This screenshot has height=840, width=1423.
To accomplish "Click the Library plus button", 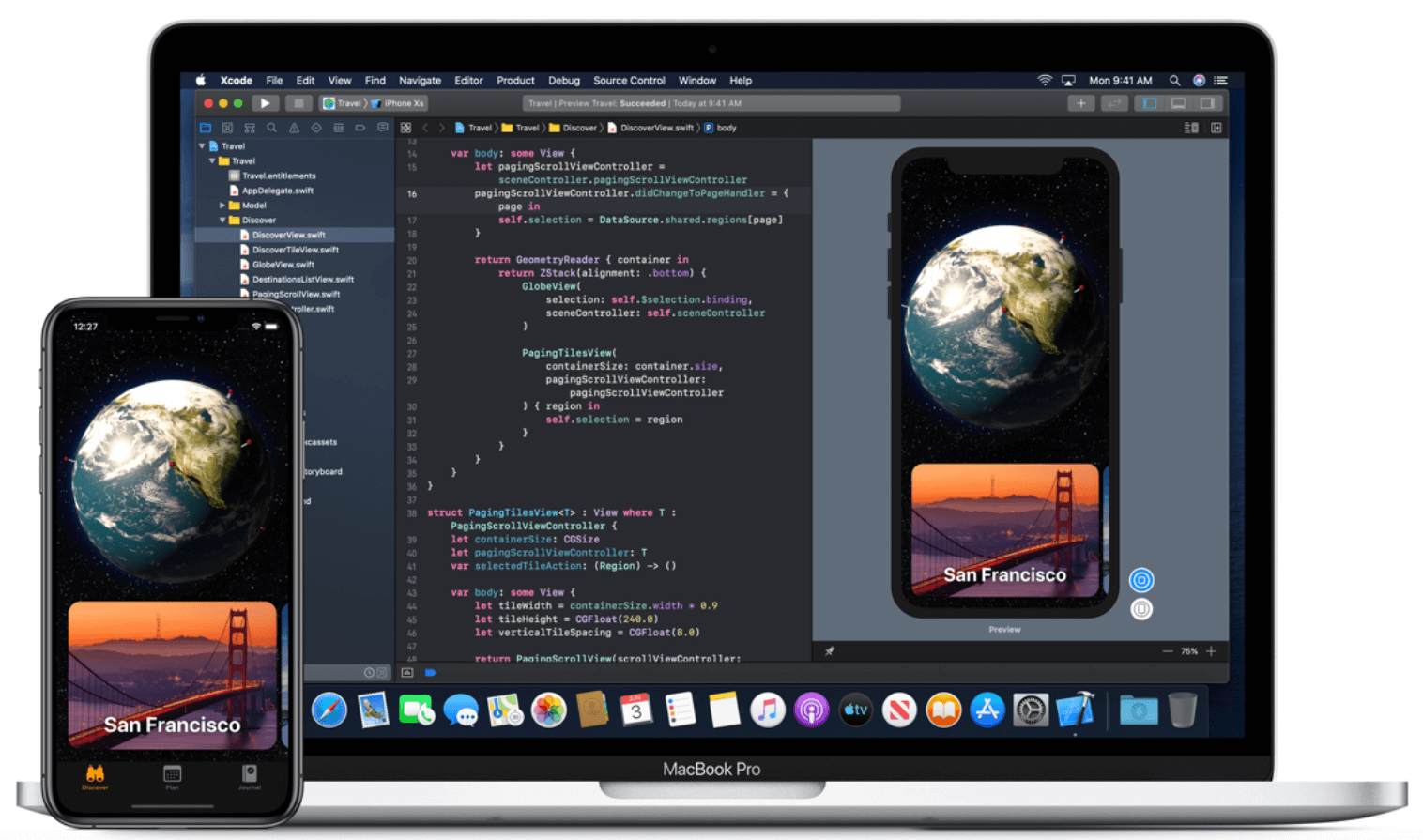I will [1081, 103].
